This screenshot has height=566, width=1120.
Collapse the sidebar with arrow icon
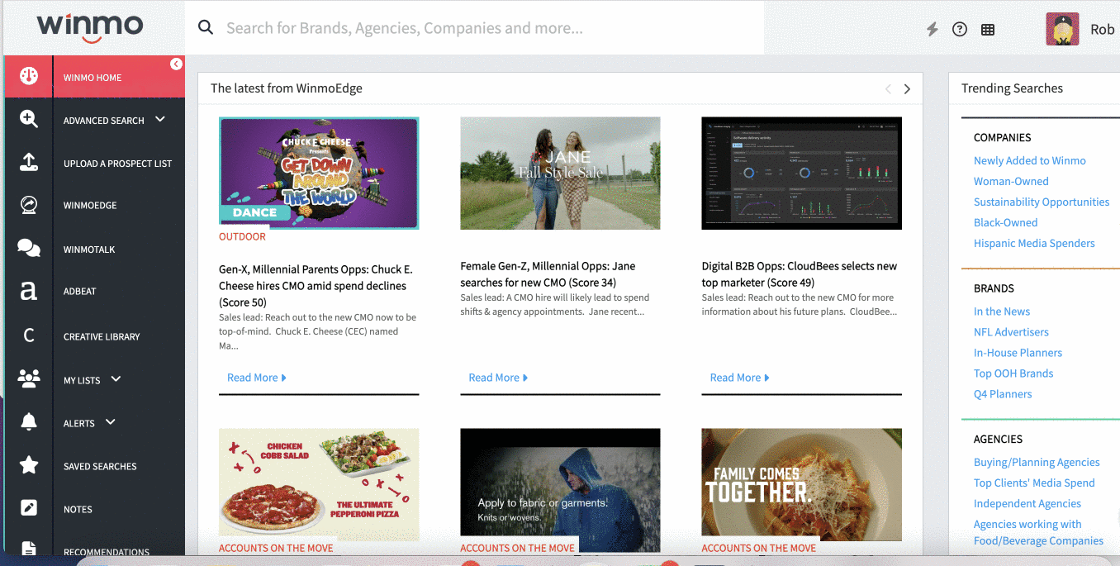(176, 64)
